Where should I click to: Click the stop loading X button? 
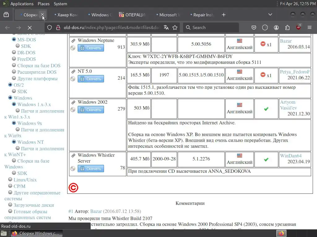29,27
